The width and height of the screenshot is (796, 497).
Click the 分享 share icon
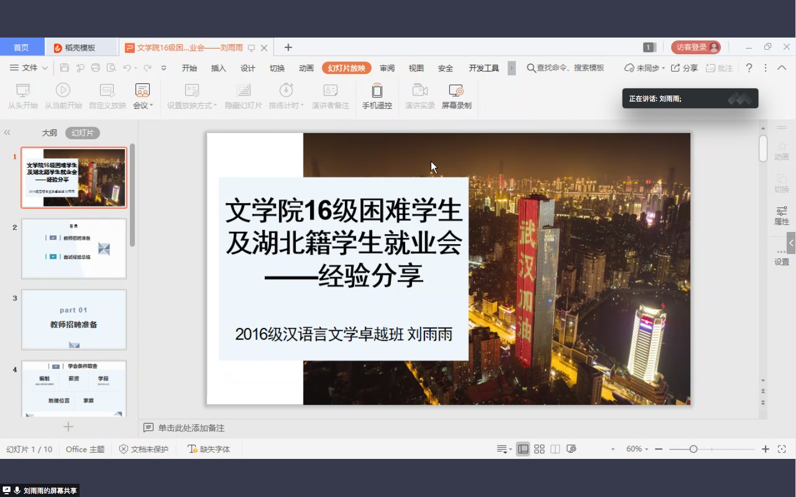coord(684,68)
